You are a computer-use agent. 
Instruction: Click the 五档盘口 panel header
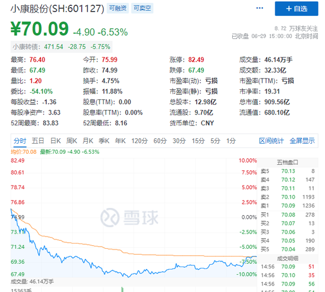click(x=288, y=163)
